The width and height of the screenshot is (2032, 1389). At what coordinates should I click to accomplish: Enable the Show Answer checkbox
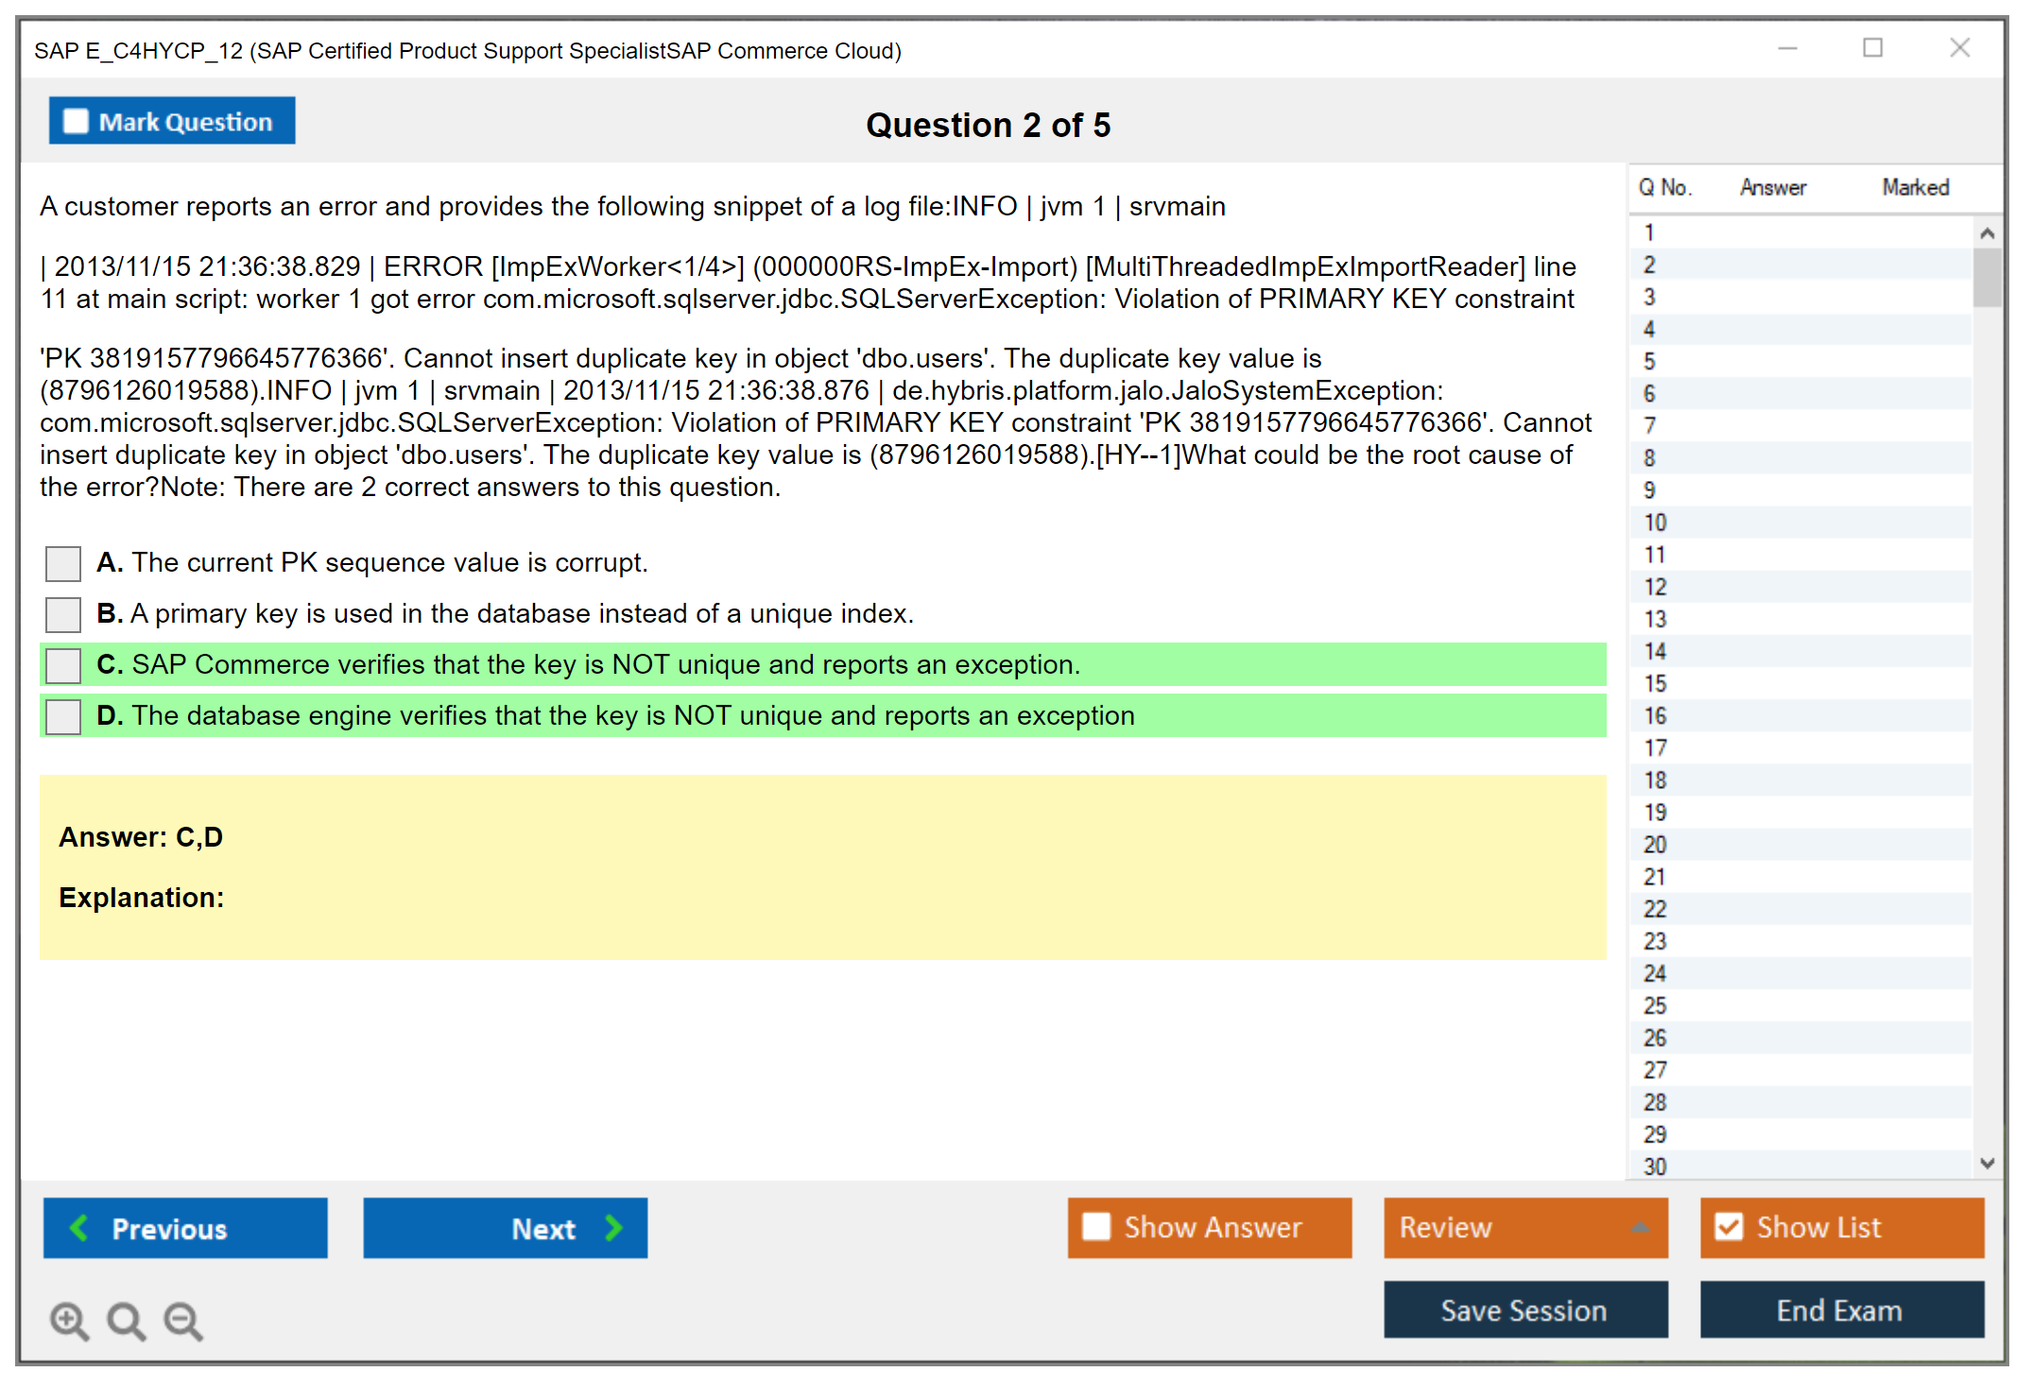coord(1096,1226)
